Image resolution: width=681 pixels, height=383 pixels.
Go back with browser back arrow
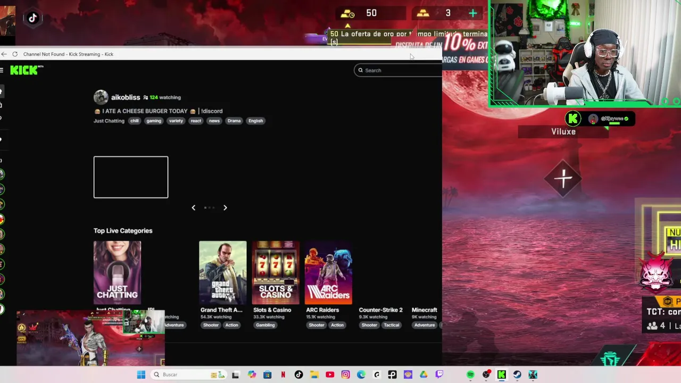4,54
